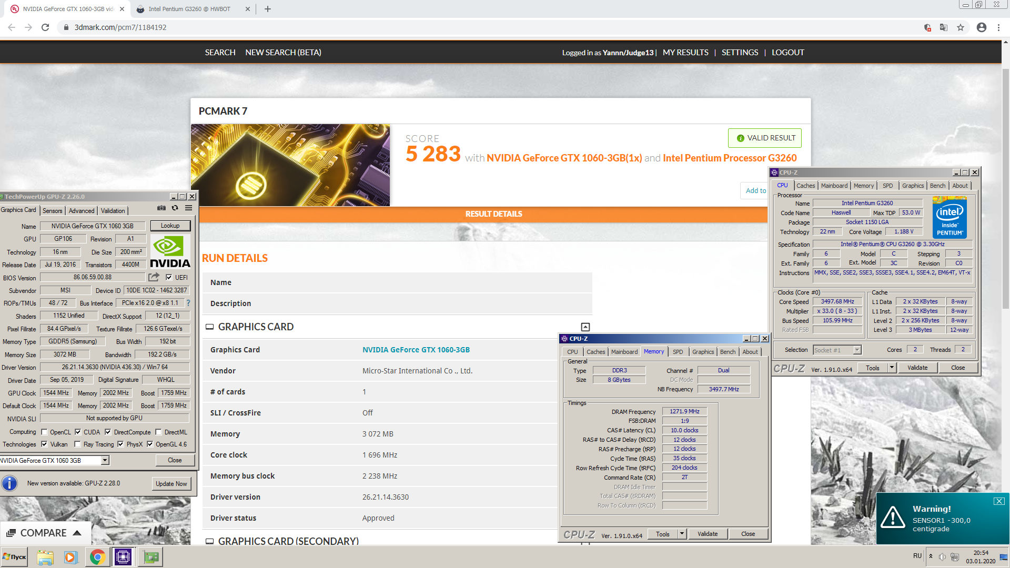
Task: Open Chrome from the taskbar
Action: point(97,557)
